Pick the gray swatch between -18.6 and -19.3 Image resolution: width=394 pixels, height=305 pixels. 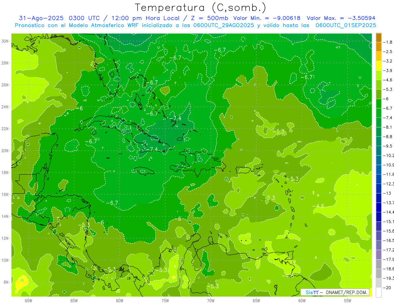(379, 273)
